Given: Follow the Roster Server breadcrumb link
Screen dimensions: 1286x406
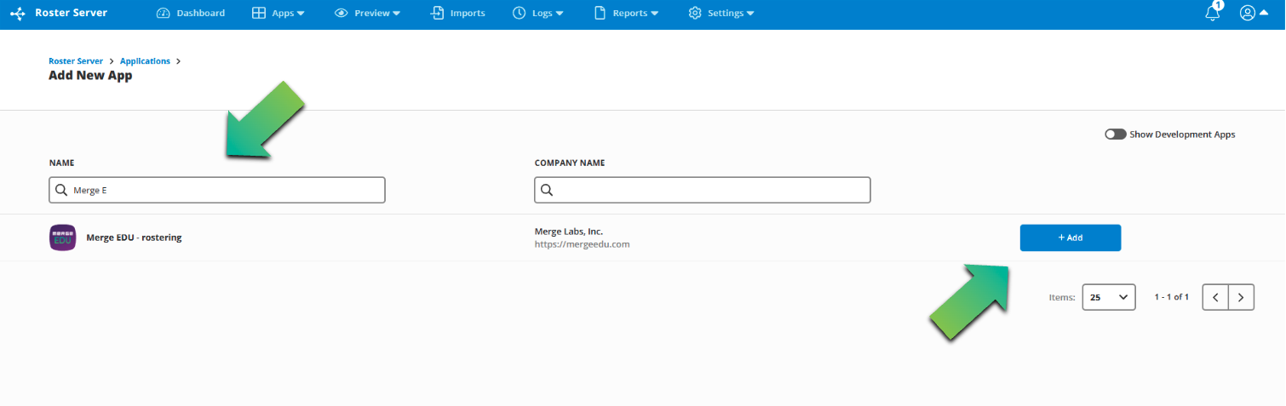Looking at the screenshot, I should pos(76,61).
